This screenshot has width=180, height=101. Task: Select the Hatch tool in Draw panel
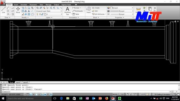click(x=13, y=14)
